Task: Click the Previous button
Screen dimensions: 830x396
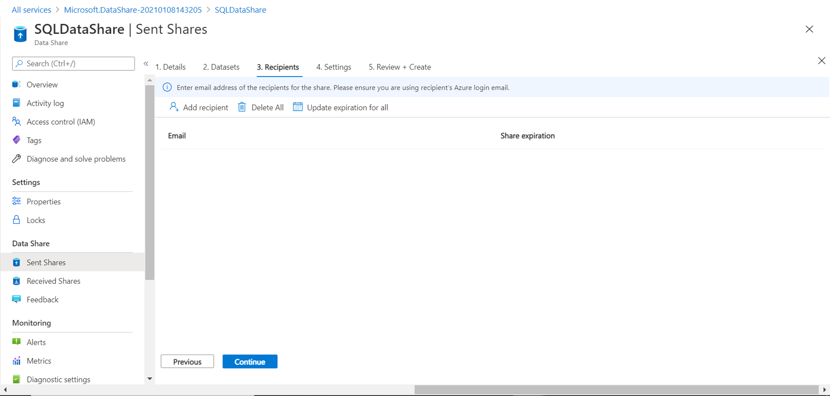Action: click(x=188, y=362)
